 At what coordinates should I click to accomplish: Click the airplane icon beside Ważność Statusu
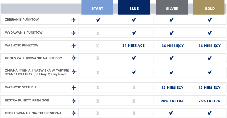point(74,88)
